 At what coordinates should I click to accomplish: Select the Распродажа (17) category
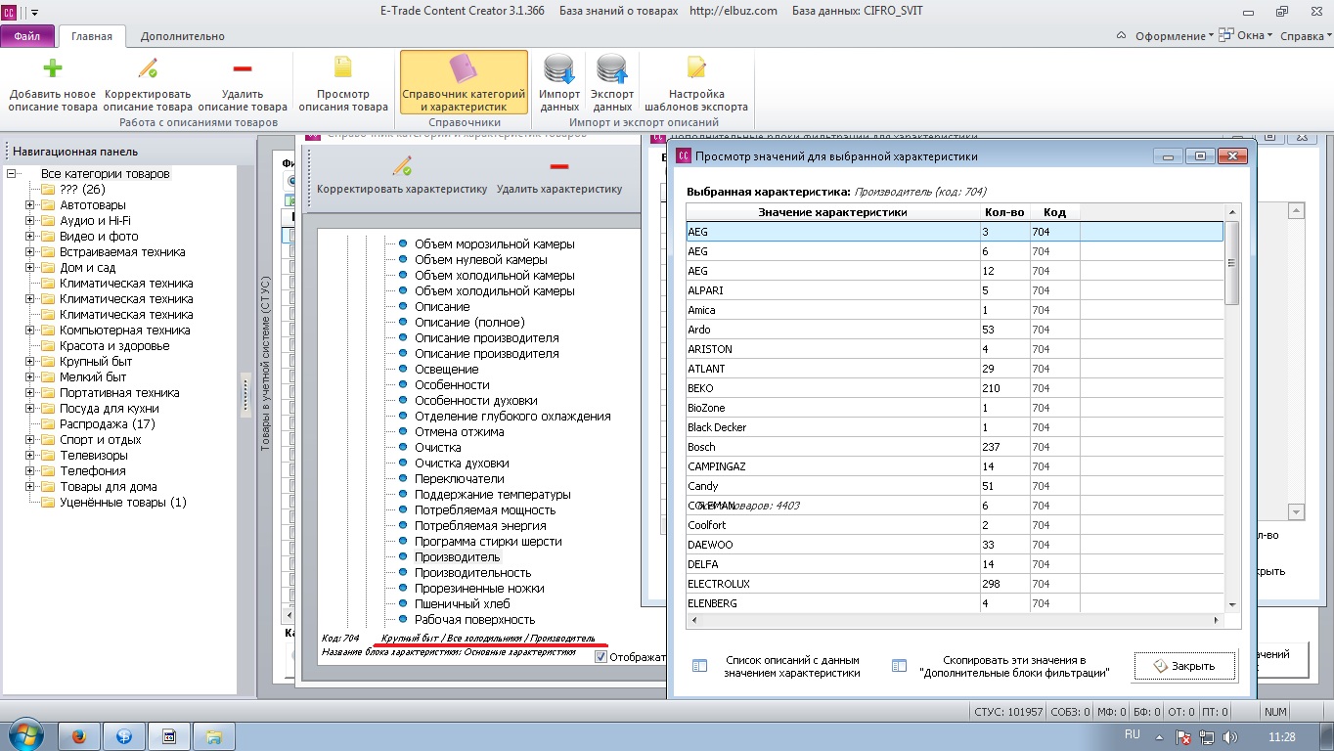(107, 424)
